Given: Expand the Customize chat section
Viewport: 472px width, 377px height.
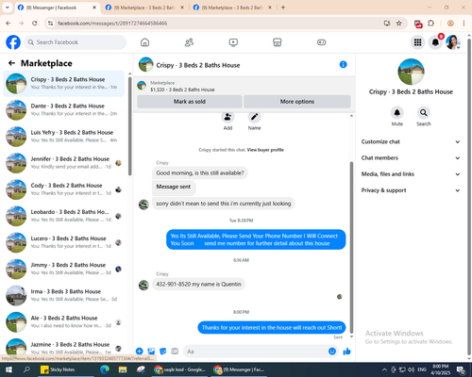Looking at the screenshot, I should point(411,141).
